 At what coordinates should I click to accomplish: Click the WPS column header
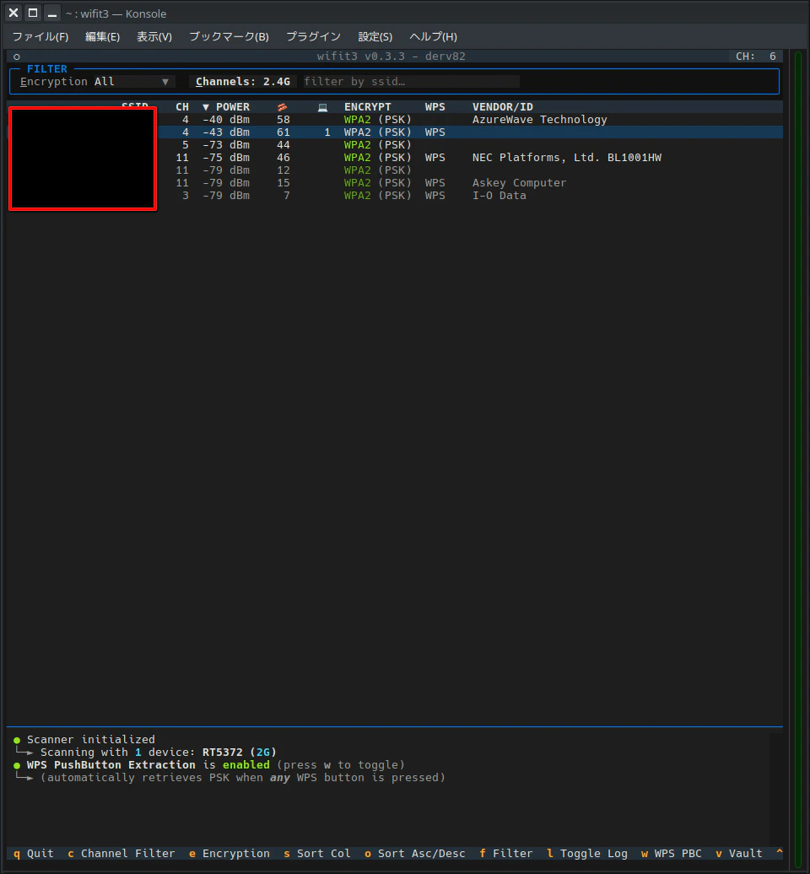click(x=435, y=107)
